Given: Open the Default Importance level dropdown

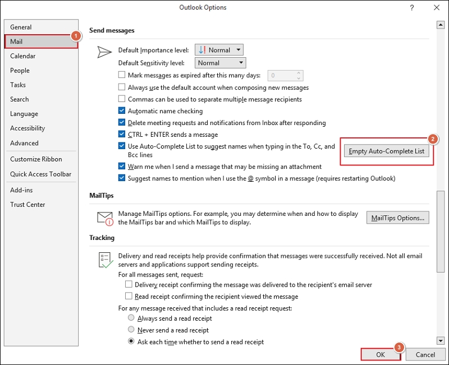Looking at the screenshot, I should click(x=219, y=50).
